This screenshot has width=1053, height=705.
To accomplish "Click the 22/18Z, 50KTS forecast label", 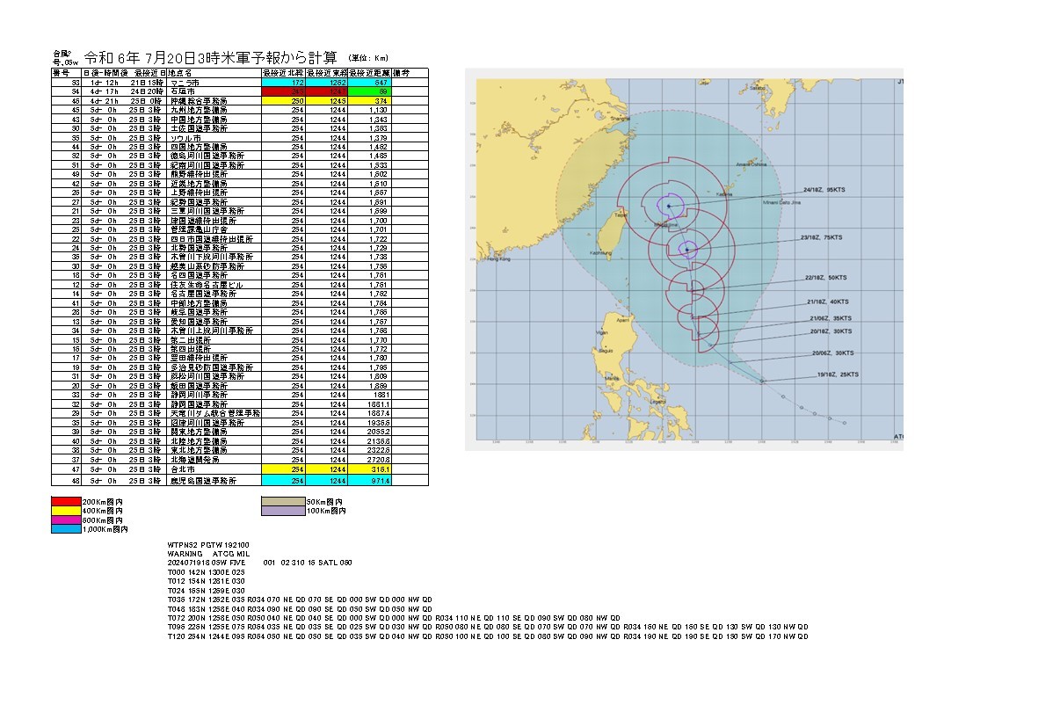I will (x=824, y=277).
